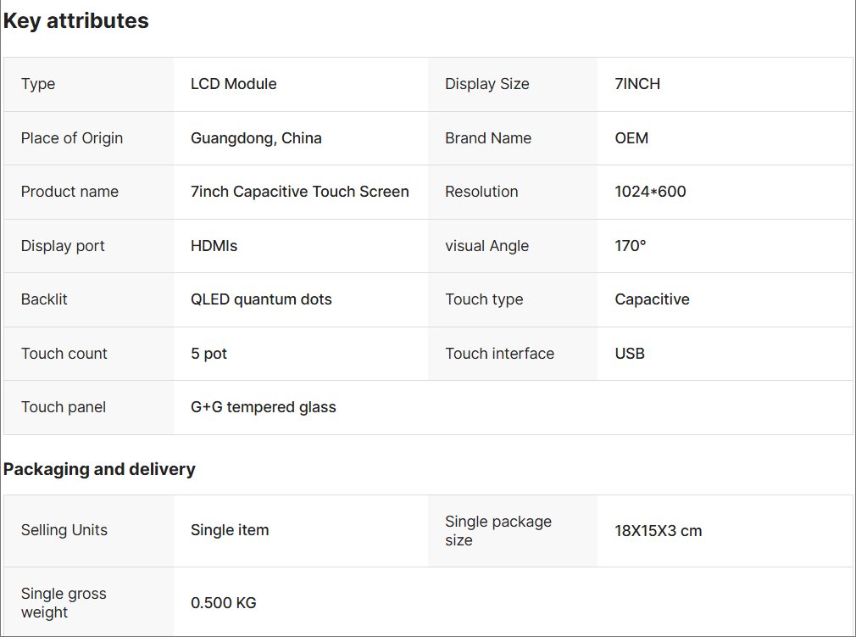Image resolution: width=856 pixels, height=637 pixels.
Task: Click the Touch panel attribute label
Action: (64, 407)
